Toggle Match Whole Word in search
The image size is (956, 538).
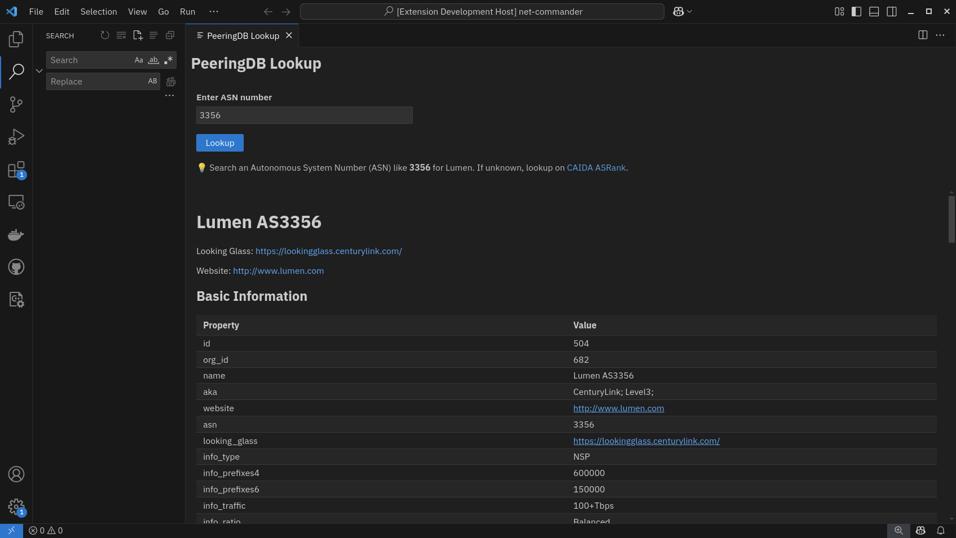[153, 60]
